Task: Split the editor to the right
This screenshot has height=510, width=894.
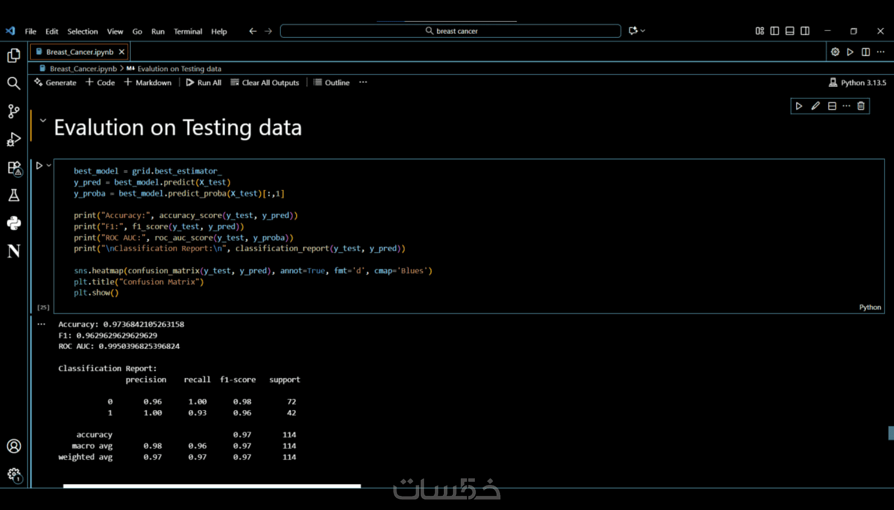Action: 866,52
